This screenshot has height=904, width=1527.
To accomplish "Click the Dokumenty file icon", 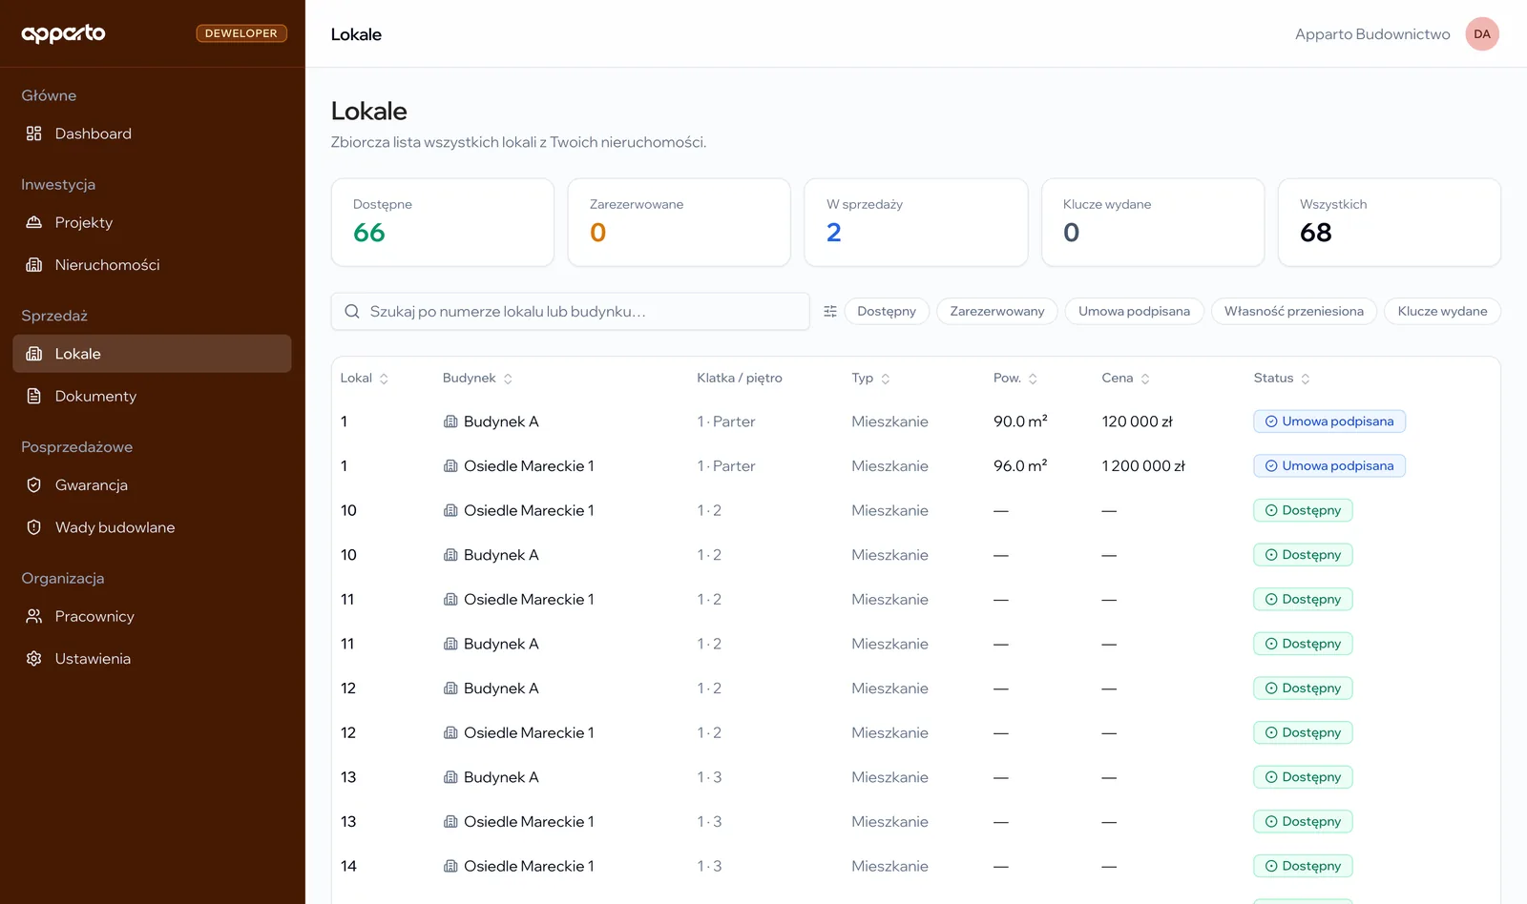I will click(34, 396).
